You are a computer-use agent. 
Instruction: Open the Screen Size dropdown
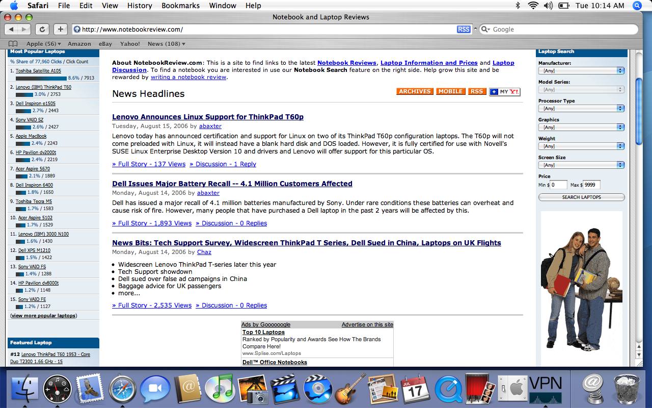tap(581, 165)
